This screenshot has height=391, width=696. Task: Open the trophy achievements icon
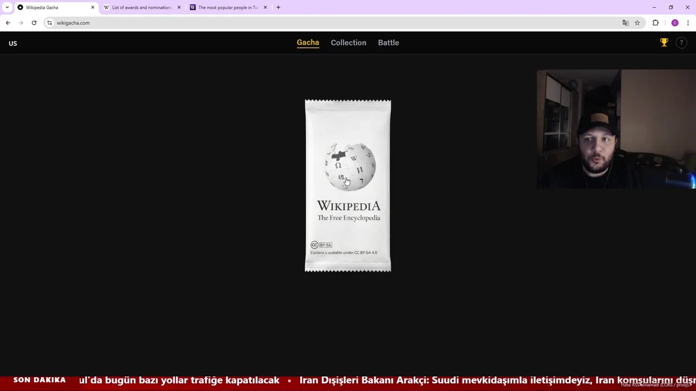pos(664,42)
